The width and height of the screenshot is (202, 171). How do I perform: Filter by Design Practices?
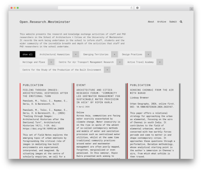pos(132,54)
